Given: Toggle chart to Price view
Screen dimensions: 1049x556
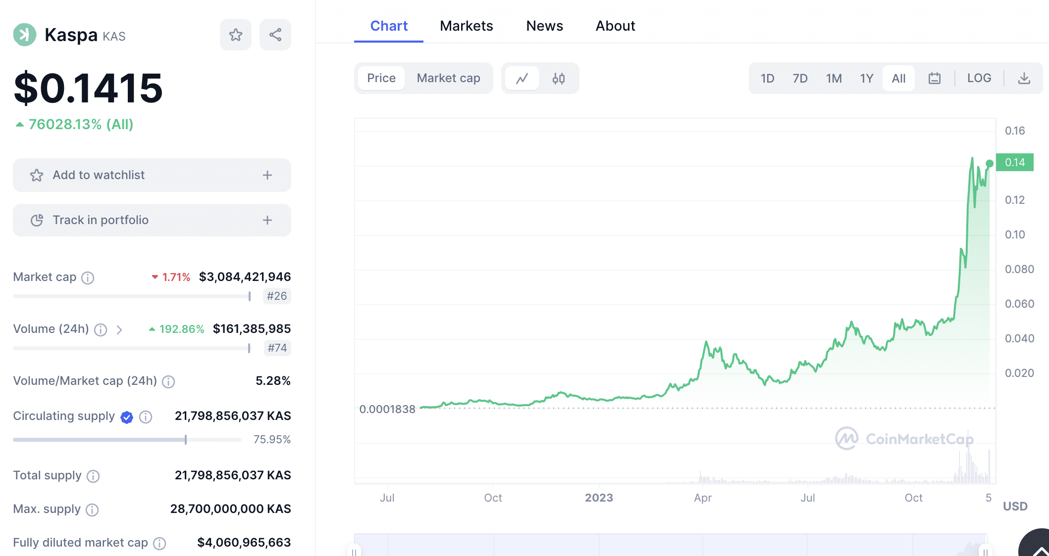Looking at the screenshot, I should click(381, 78).
